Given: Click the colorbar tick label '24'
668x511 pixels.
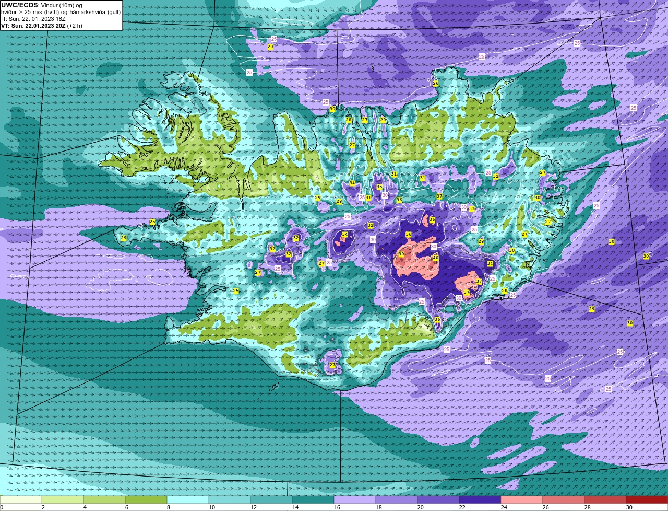Looking at the screenshot, I should coord(504,507).
